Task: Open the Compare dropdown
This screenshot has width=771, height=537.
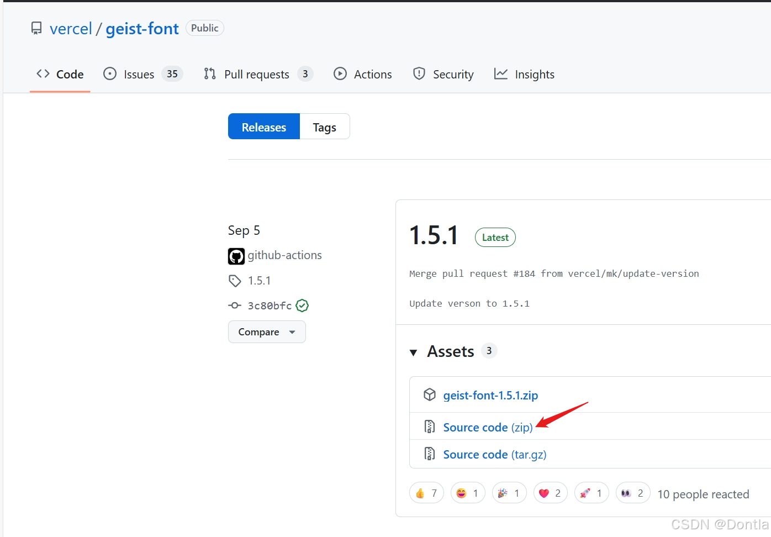Action: [x=267, y=332]
